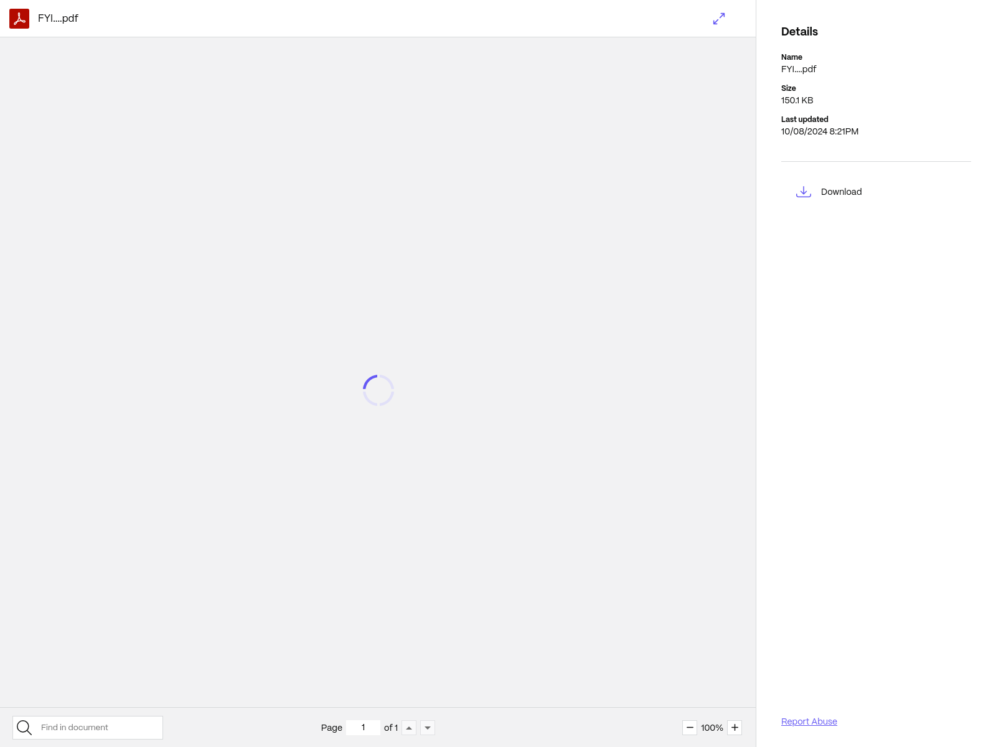The width and height of the screenshot is (996, 747).
Task: Zoom out with minus button
Action: tap(690, 728)
